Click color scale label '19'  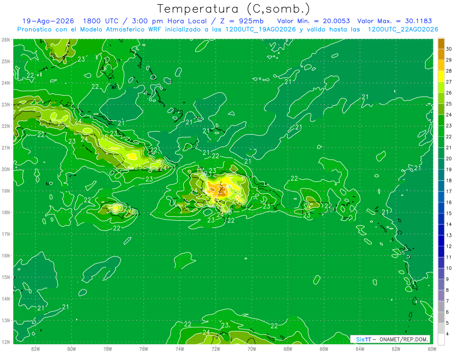449,170
